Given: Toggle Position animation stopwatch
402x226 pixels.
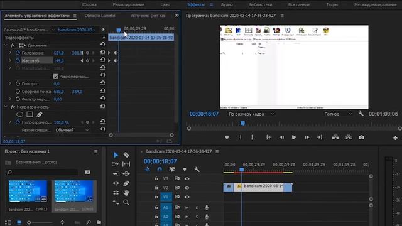Looking at the screenshot, I should pyautogui.click(x=18, y=53).
